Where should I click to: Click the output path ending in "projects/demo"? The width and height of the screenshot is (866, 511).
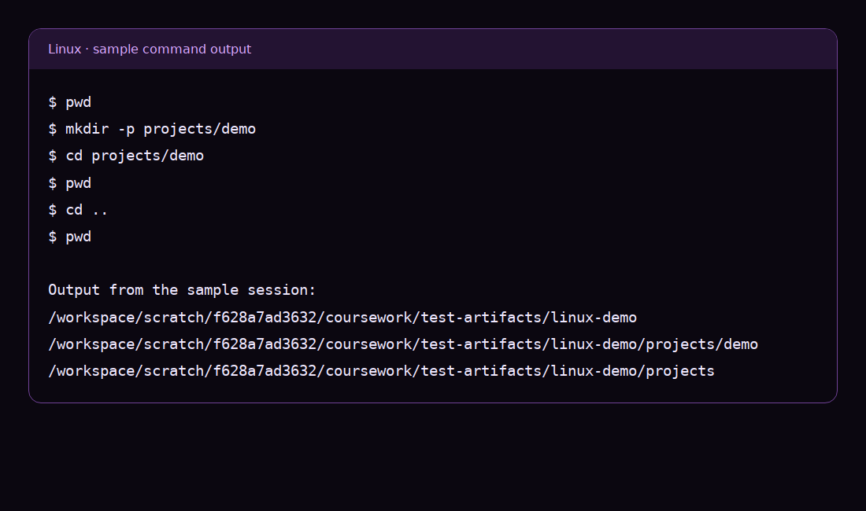403,344
